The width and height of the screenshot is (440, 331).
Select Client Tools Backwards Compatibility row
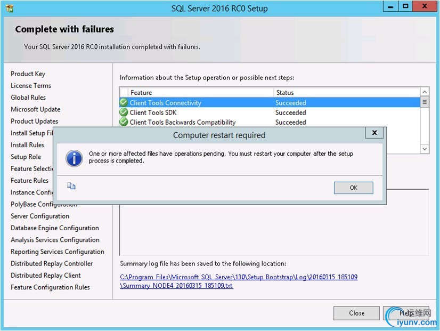270,123
